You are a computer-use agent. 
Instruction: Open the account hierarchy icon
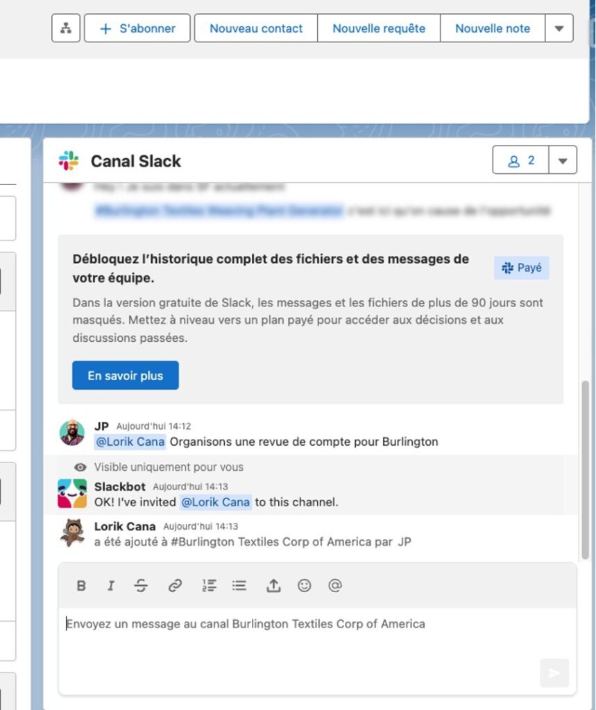click(x=66, y=28)
